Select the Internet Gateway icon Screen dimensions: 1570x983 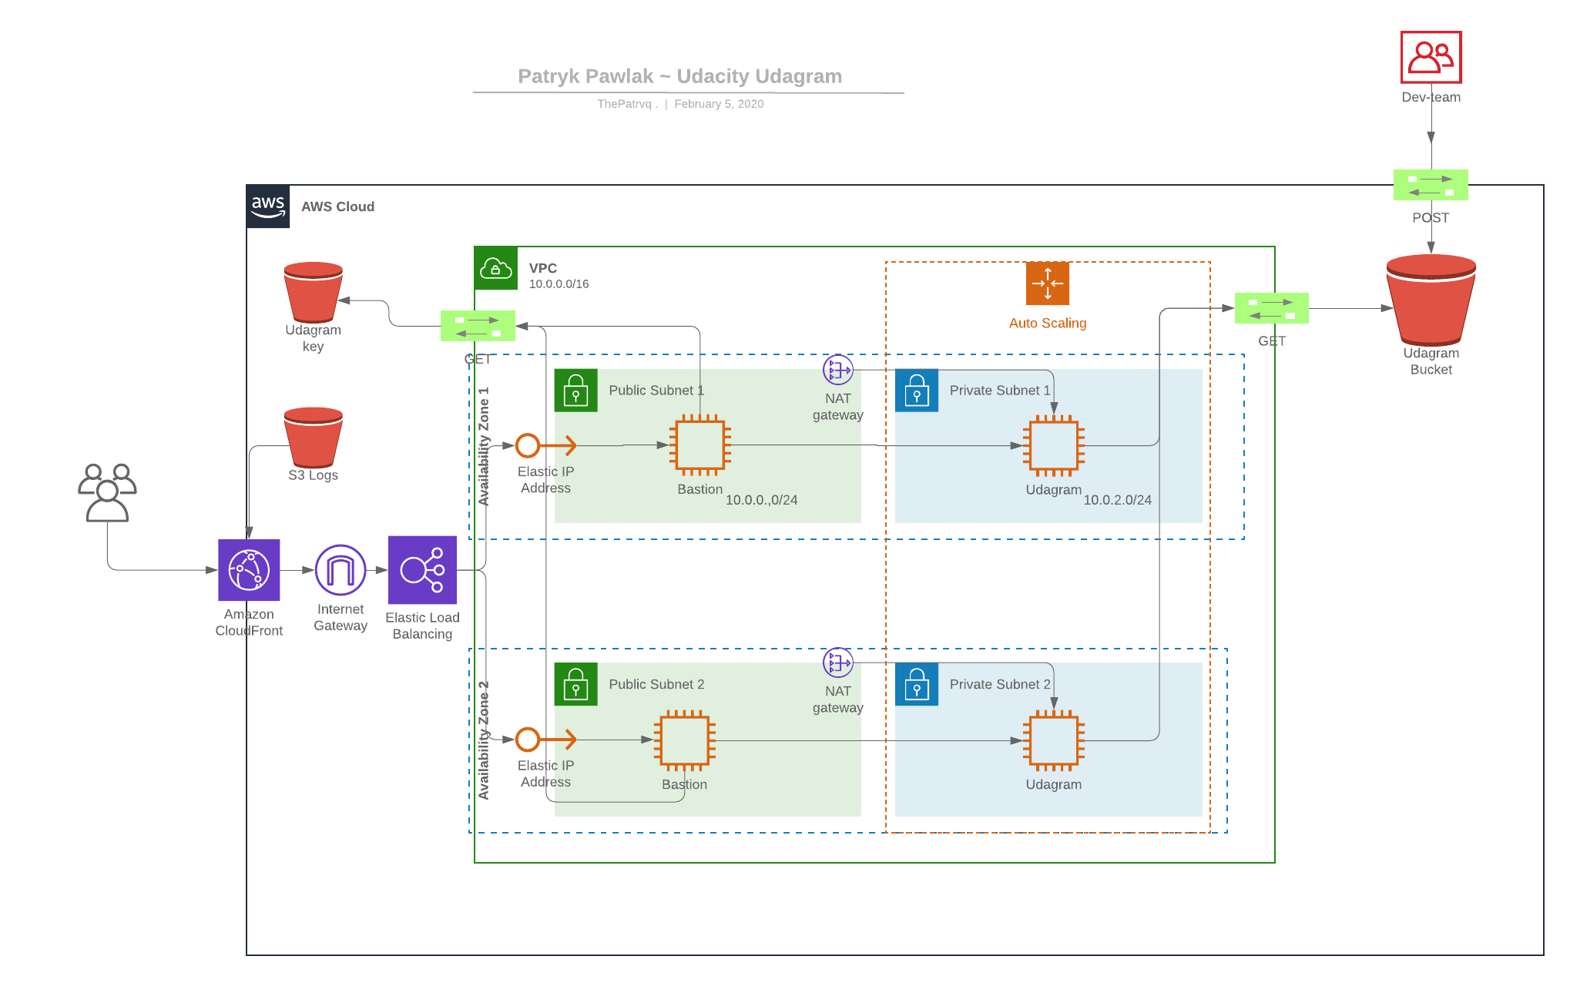pyautogui.click(x=341, y=570)
